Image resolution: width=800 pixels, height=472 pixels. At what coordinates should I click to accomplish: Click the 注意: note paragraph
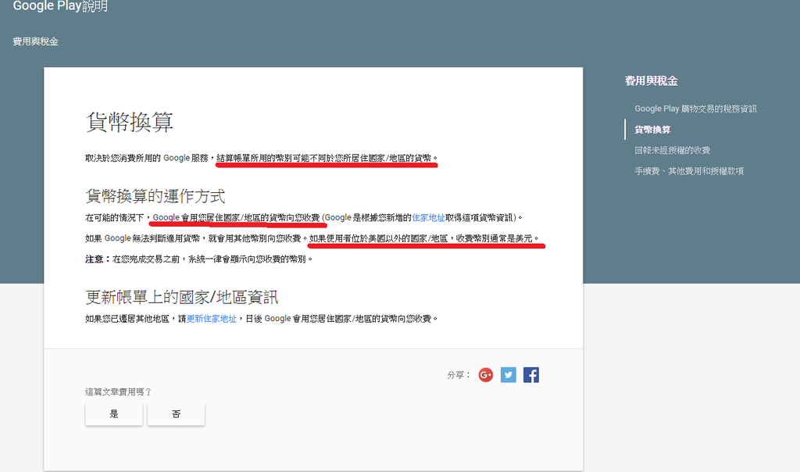pyautogui.click(x=199, y=259)
